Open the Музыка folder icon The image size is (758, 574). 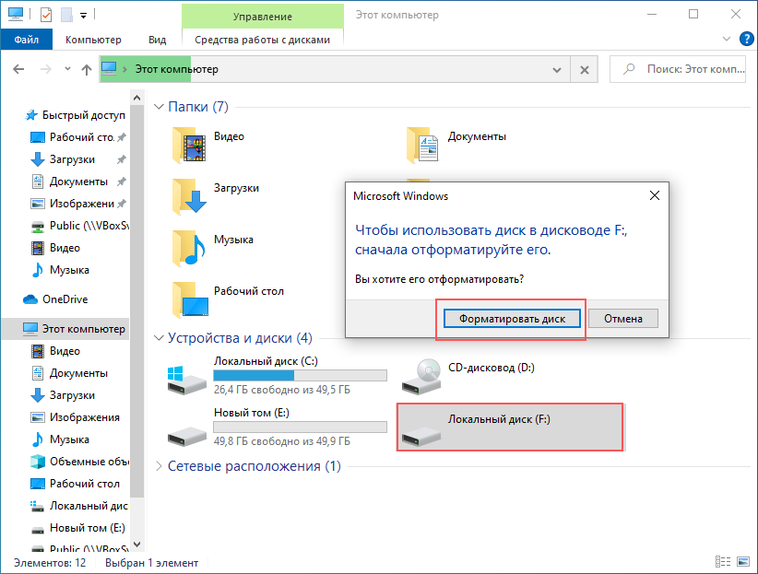190,247
